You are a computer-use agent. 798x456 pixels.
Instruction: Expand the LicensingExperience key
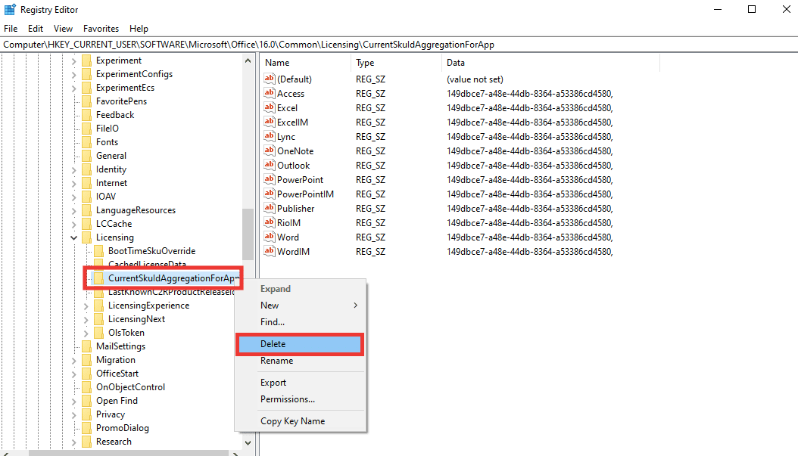coord(86,306)
